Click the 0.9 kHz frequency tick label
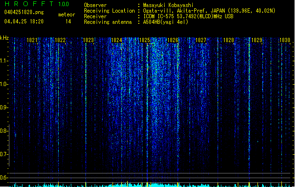 tap(4, 108)
